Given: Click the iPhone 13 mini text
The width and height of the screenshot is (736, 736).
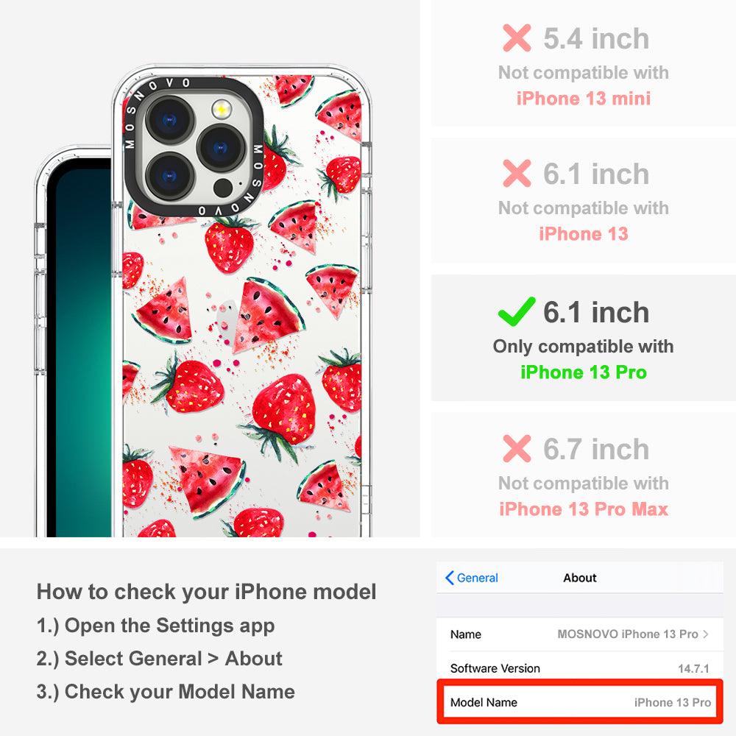Looking at the screenshot, I should [x=584, y=98].
